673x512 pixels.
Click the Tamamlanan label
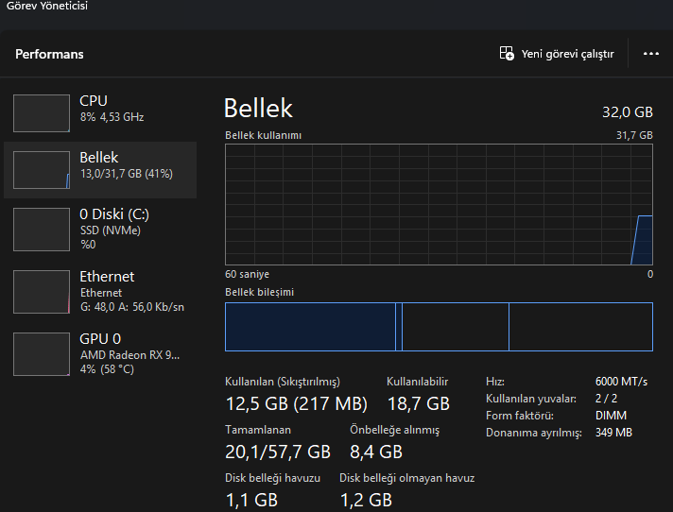click(258, 430)
